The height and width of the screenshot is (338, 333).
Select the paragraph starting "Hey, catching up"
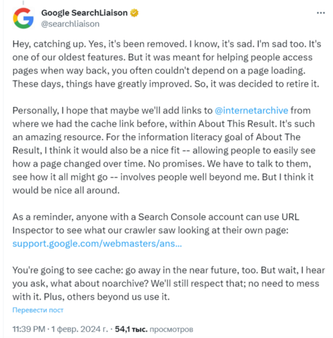pyautogui.click(x=166, y=64)
